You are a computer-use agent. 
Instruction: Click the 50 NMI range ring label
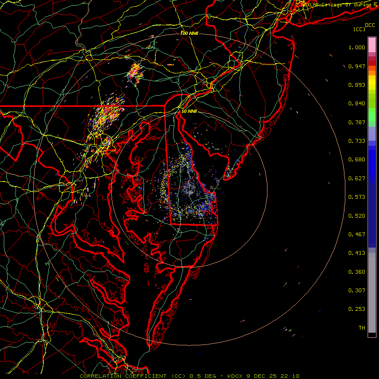pos(189,111)
